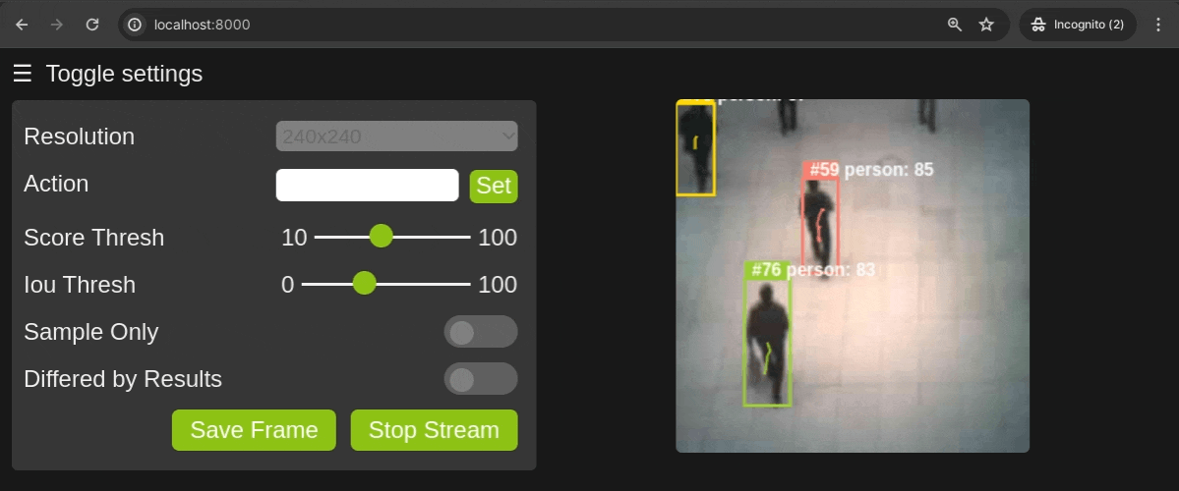Click the Incognito (2) profile indicator
The image size is (1179, 491).
1078,25
